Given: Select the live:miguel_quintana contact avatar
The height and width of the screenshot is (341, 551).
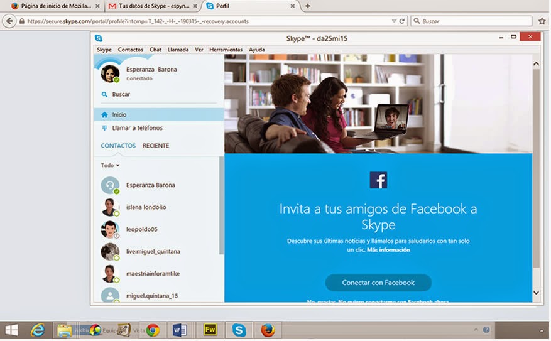Looking at the screenshot, I should [110, 251].
